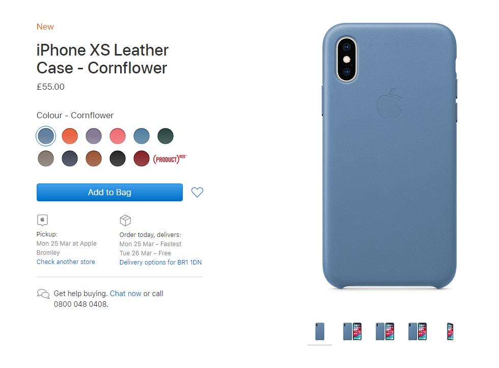
Task: Open Delivery options for BR1 1DN
Action: tap(160, 262)
